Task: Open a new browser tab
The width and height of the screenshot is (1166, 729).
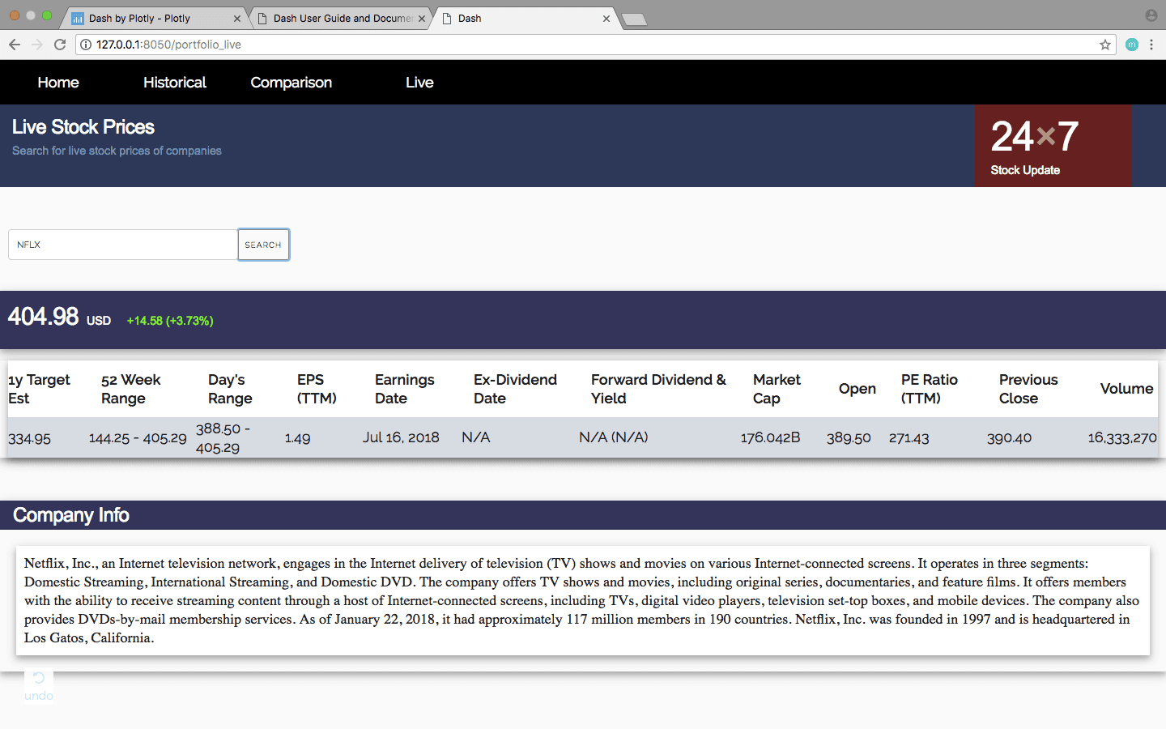Action: coord(634,19)
